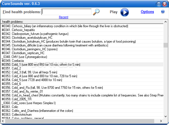This screenshot has height=125, width=169.
Task: Select the _0360 Cold_sores entry
Action: click(x=82, y=103)
